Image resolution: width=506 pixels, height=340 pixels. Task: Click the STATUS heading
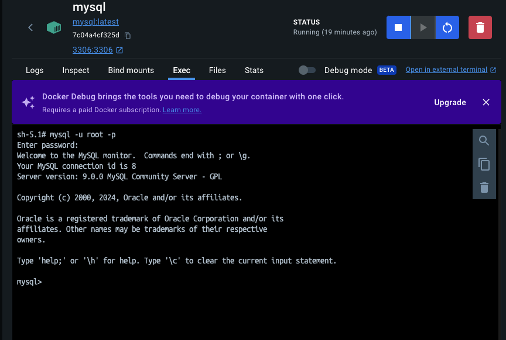pos(306,22)
